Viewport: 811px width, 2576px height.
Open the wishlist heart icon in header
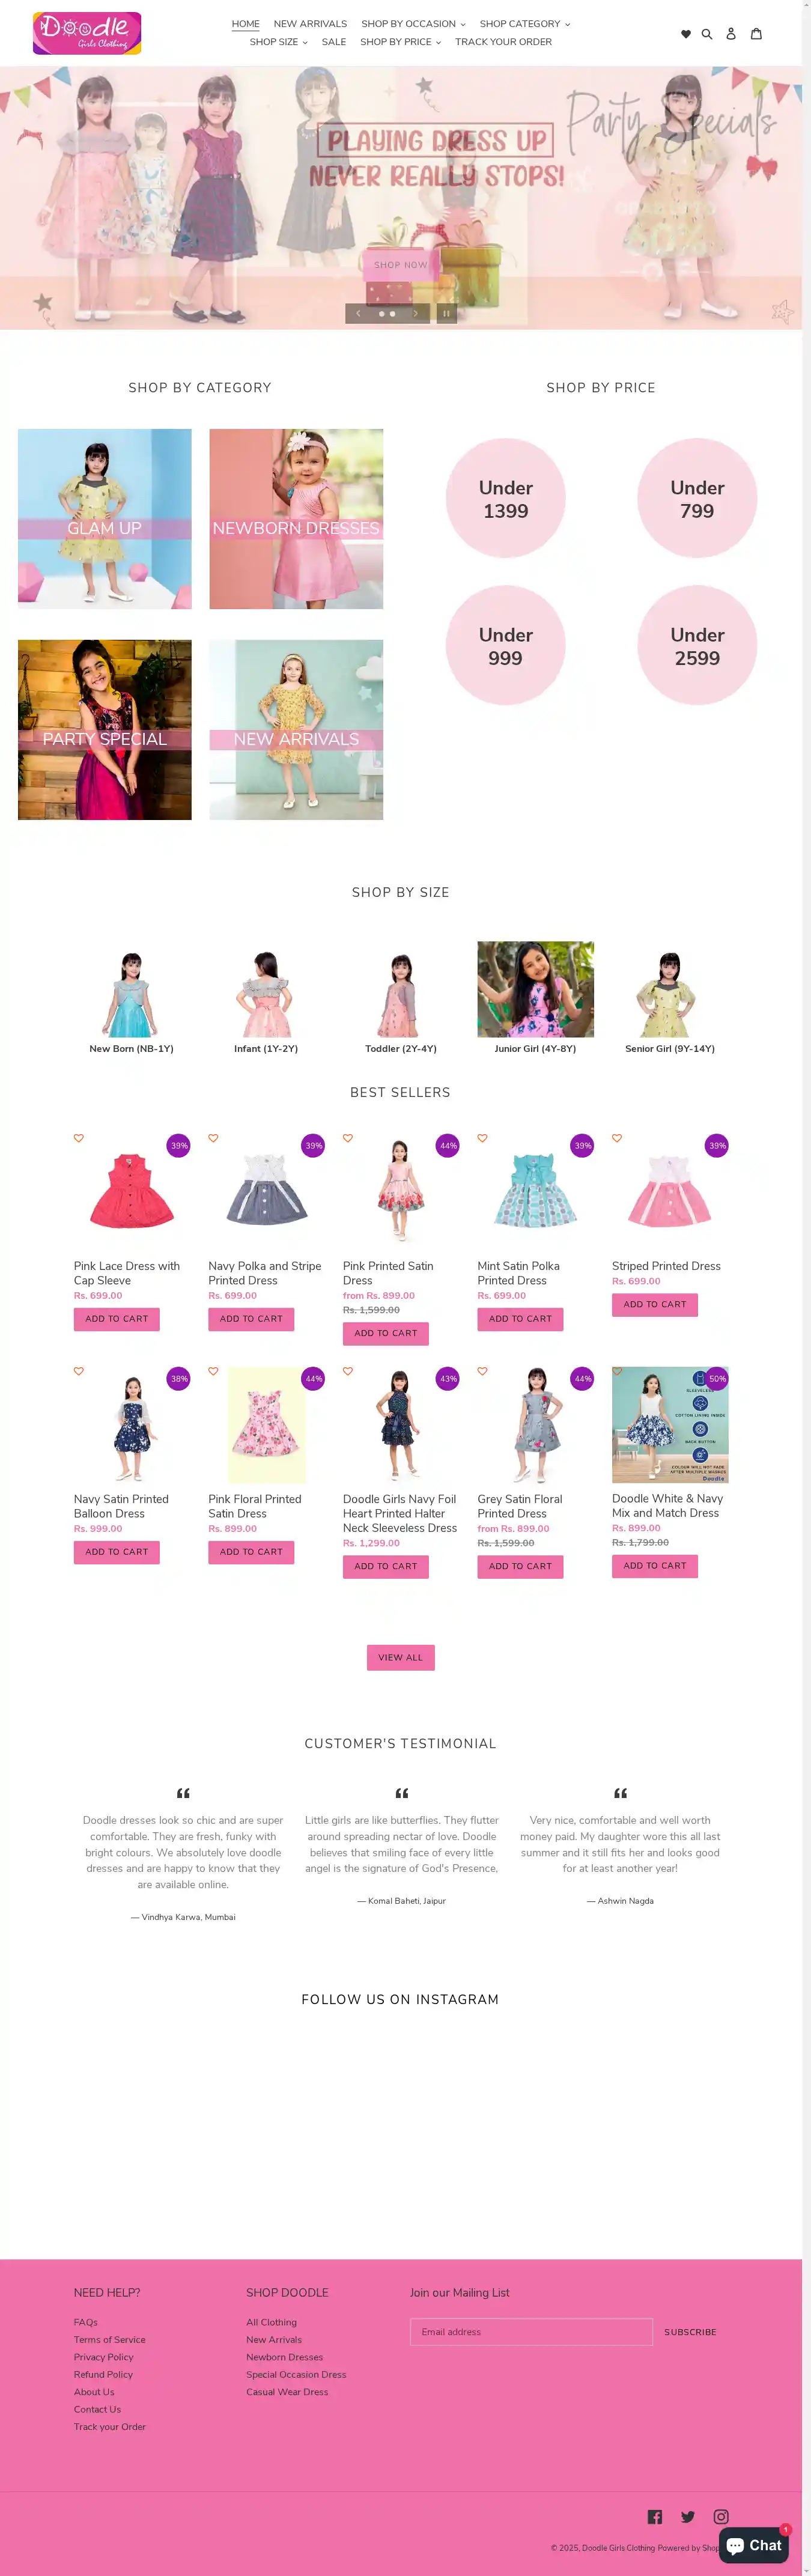tap(685, 34)
